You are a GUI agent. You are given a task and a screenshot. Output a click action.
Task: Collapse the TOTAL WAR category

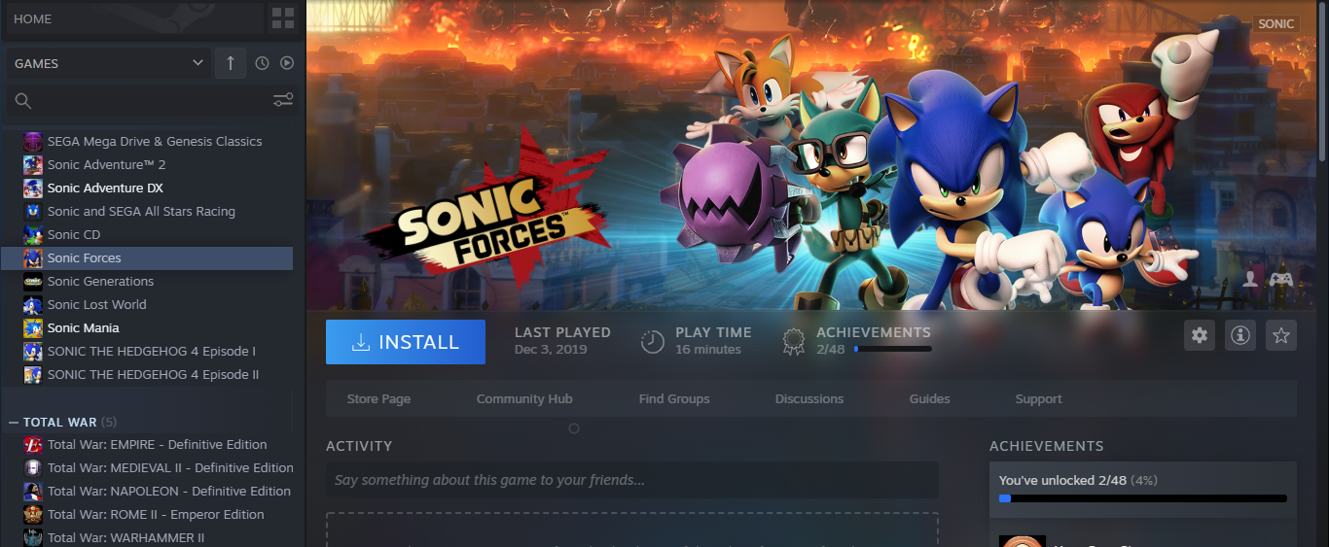tap(14, 423)
